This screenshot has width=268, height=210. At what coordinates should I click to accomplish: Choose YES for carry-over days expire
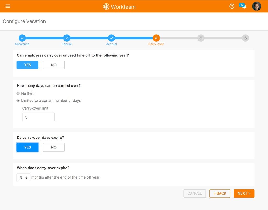[27, 147]
